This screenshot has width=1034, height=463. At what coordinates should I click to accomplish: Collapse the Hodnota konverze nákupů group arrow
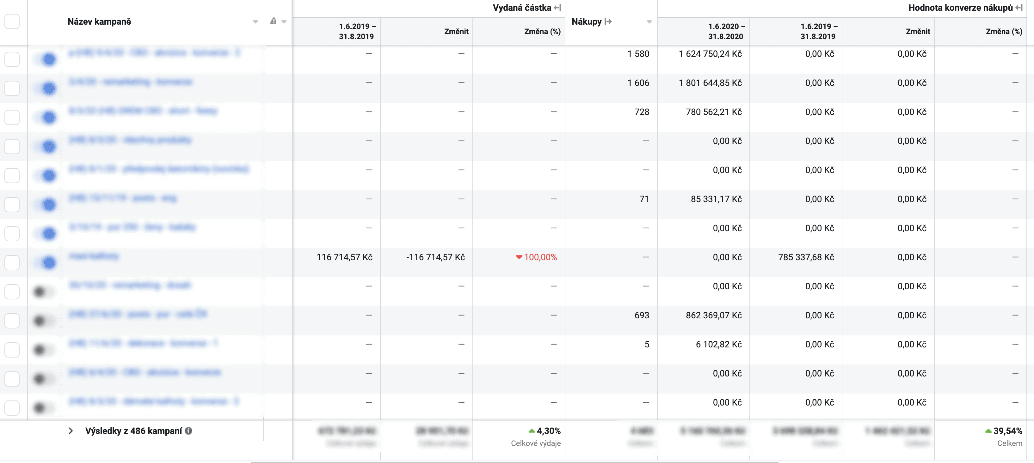(1019, 8)
